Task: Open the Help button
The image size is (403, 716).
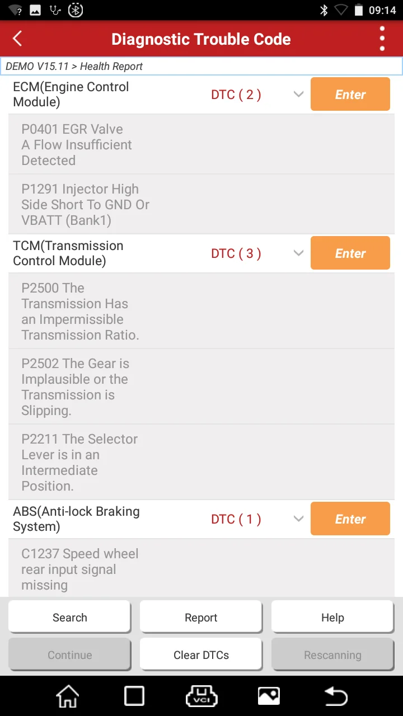Action: (x=332, y=618)
